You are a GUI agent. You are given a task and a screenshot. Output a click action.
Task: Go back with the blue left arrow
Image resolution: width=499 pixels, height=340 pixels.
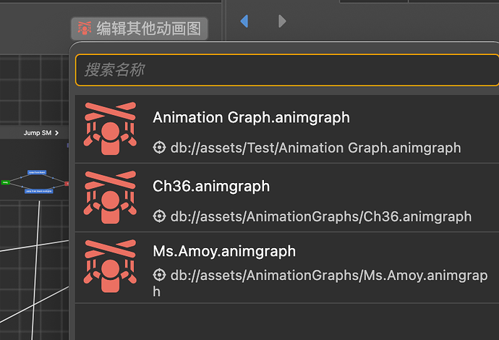(244, 22)
